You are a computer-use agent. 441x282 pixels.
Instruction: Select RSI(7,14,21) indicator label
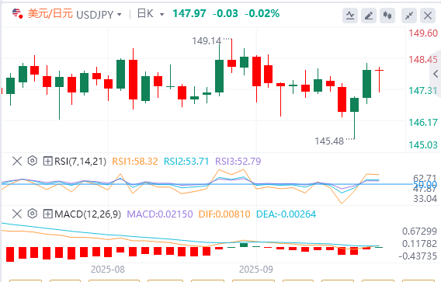(81, 162)
